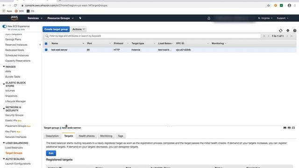Open Elastic IPs in sidebar
299x168 pixels.
tap(11, 120)
